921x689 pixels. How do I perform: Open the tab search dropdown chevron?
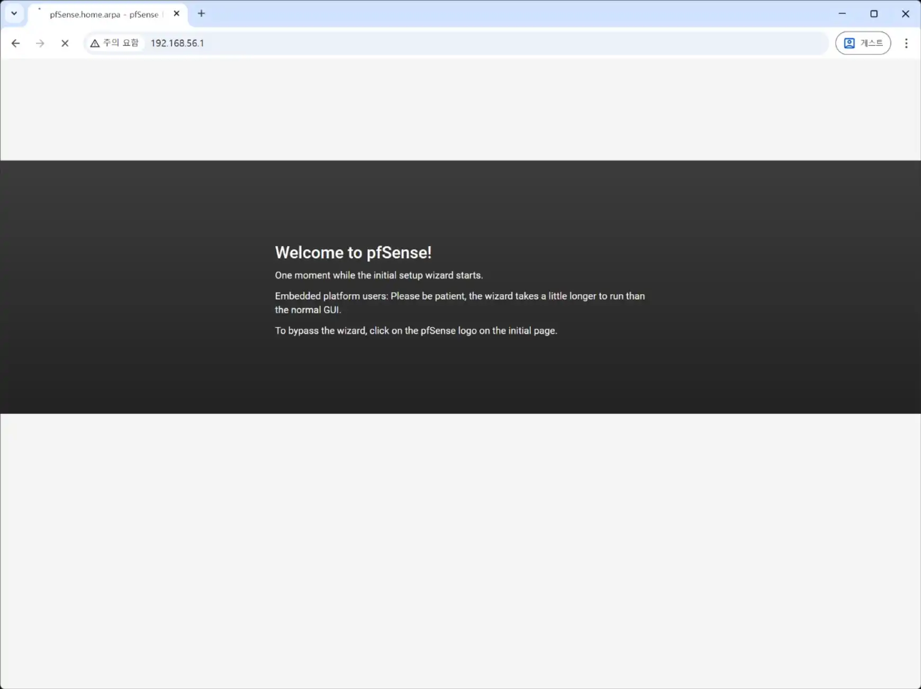(x=14, y=14)
